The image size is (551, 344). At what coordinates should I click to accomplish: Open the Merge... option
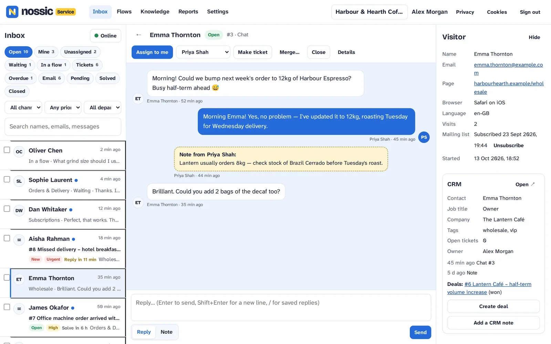(289, 52)
